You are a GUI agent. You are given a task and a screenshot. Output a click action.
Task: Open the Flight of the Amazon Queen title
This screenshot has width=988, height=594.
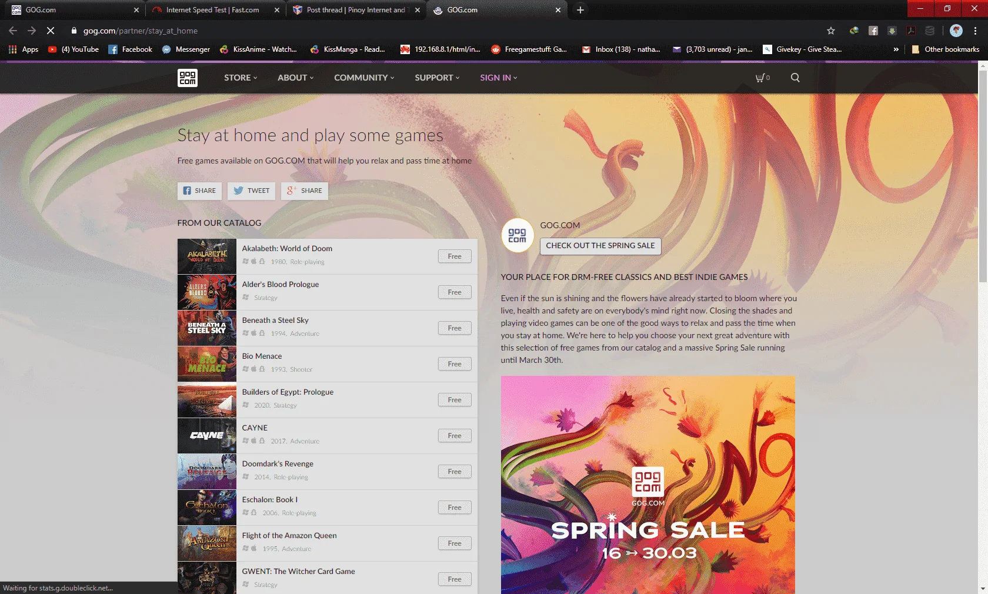coord(289,536)
